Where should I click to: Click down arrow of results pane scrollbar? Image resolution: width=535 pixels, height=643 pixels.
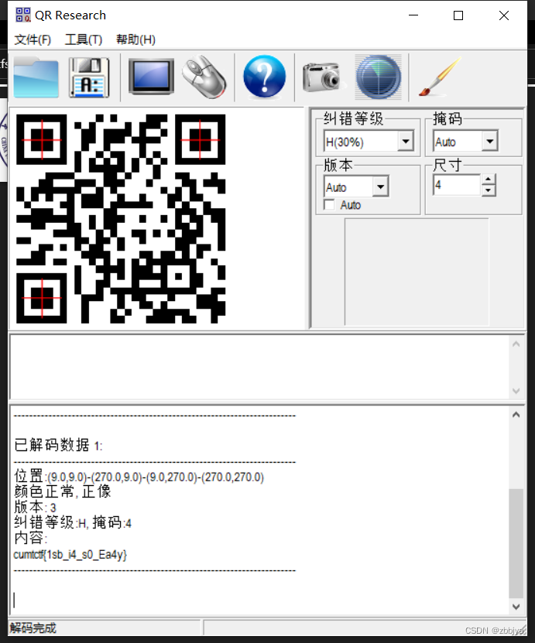(516, 607)
